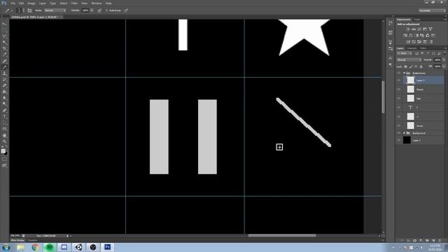
Task: Select the History Brush tool
Action: point(4,79)
